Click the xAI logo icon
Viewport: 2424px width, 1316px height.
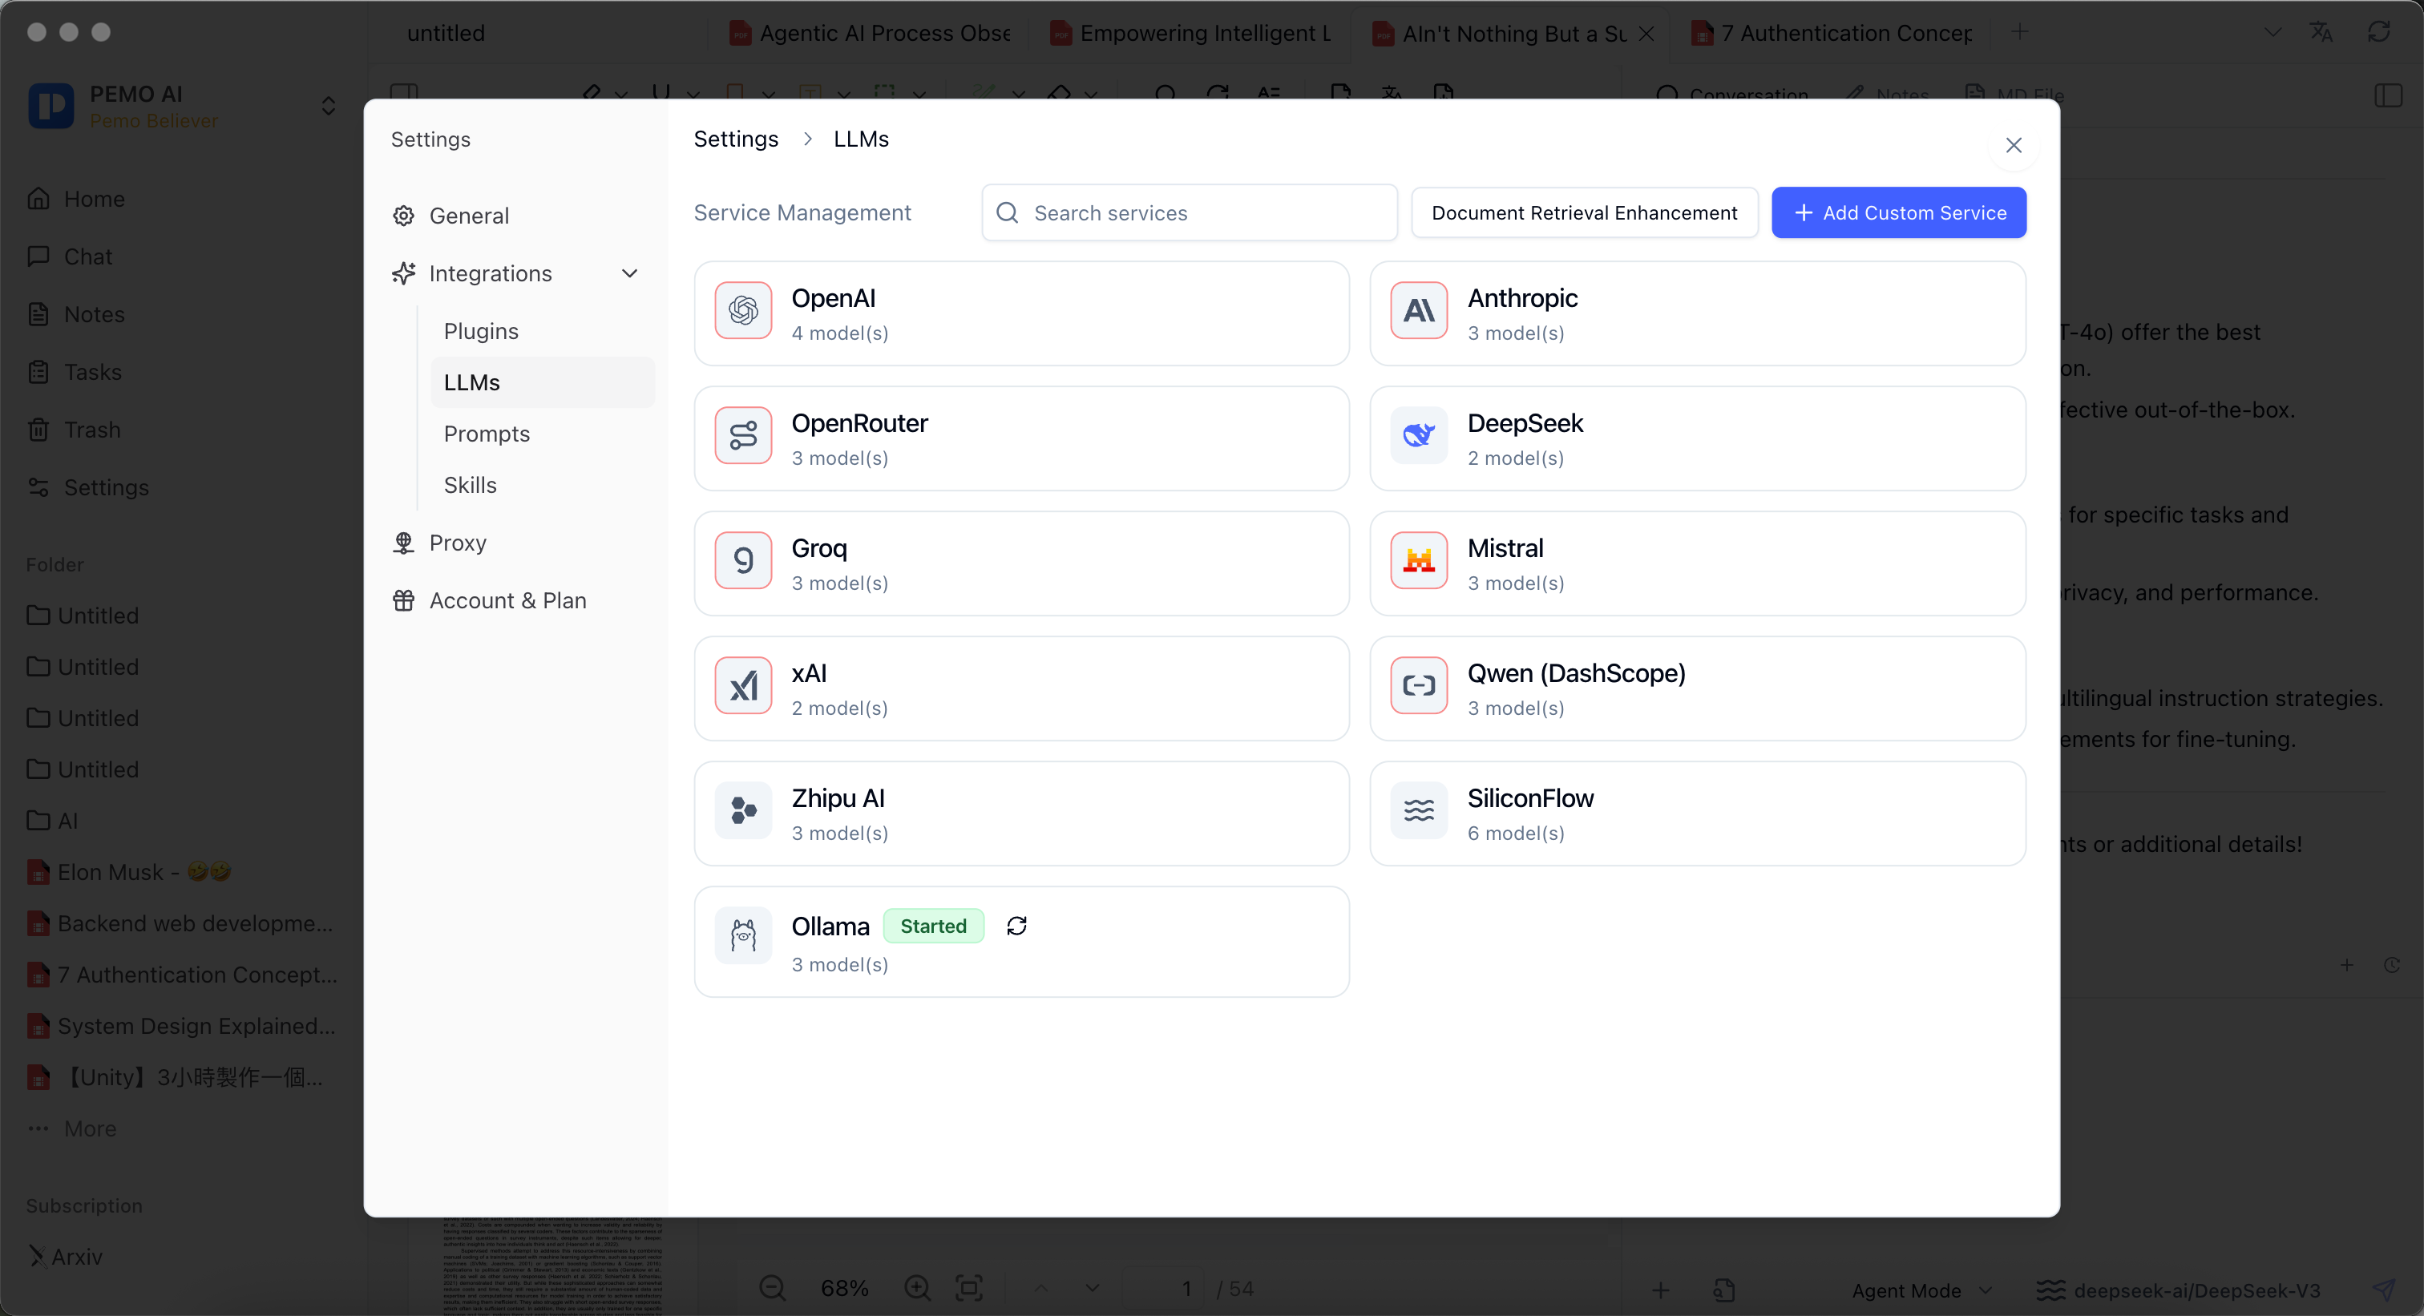742,686
